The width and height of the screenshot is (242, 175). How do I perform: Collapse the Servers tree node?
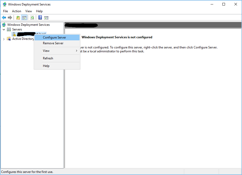point(4,29)
